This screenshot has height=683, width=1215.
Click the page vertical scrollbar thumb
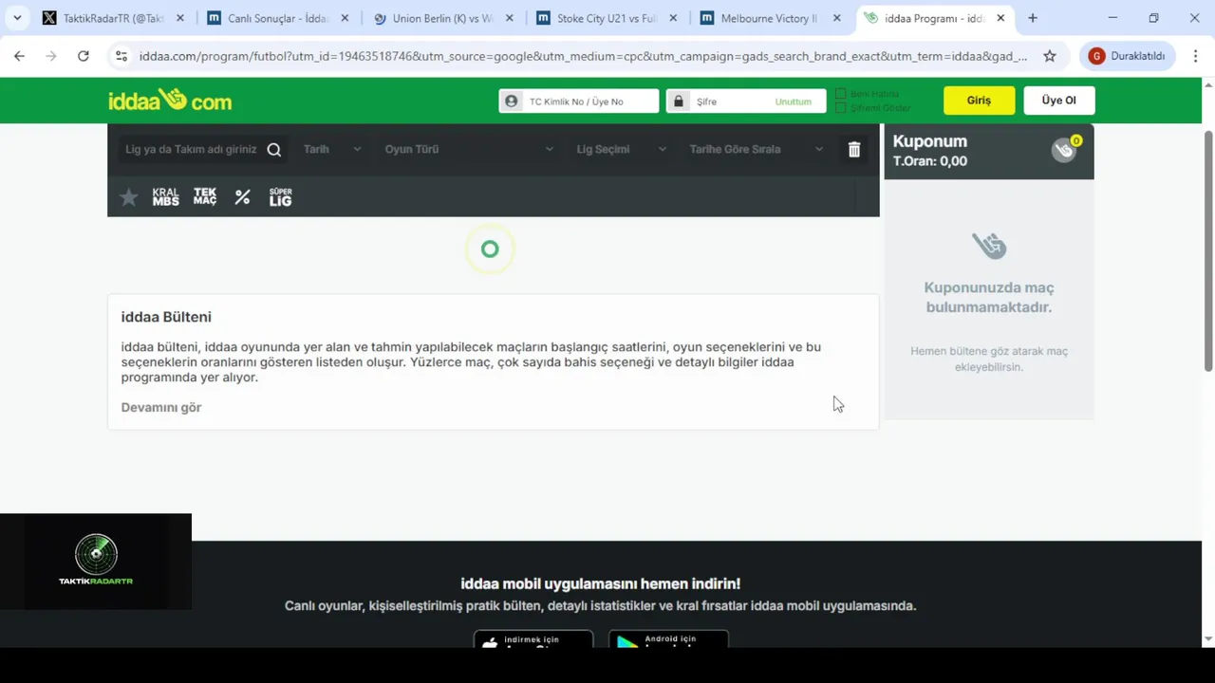[x=1208, y=251]
